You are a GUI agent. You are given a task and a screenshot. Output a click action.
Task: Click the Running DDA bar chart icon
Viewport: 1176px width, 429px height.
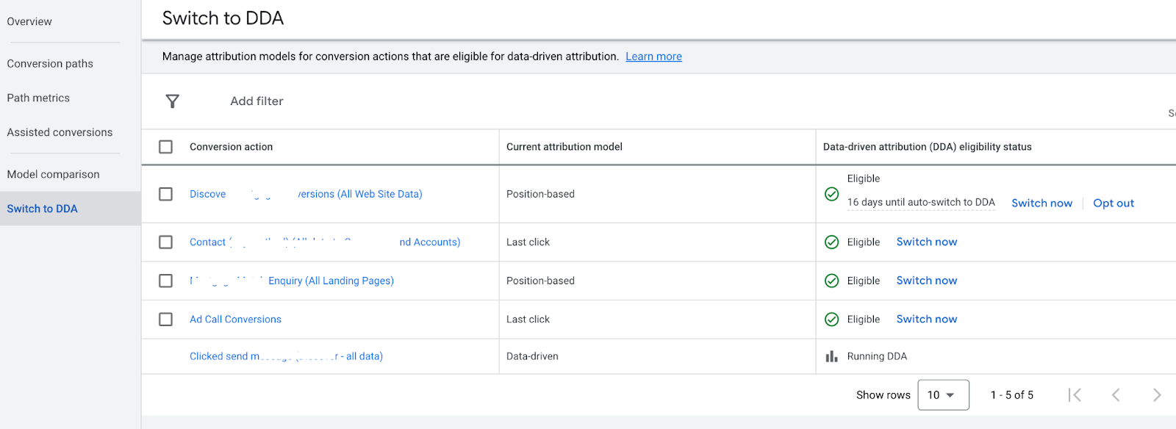(831, 356)
